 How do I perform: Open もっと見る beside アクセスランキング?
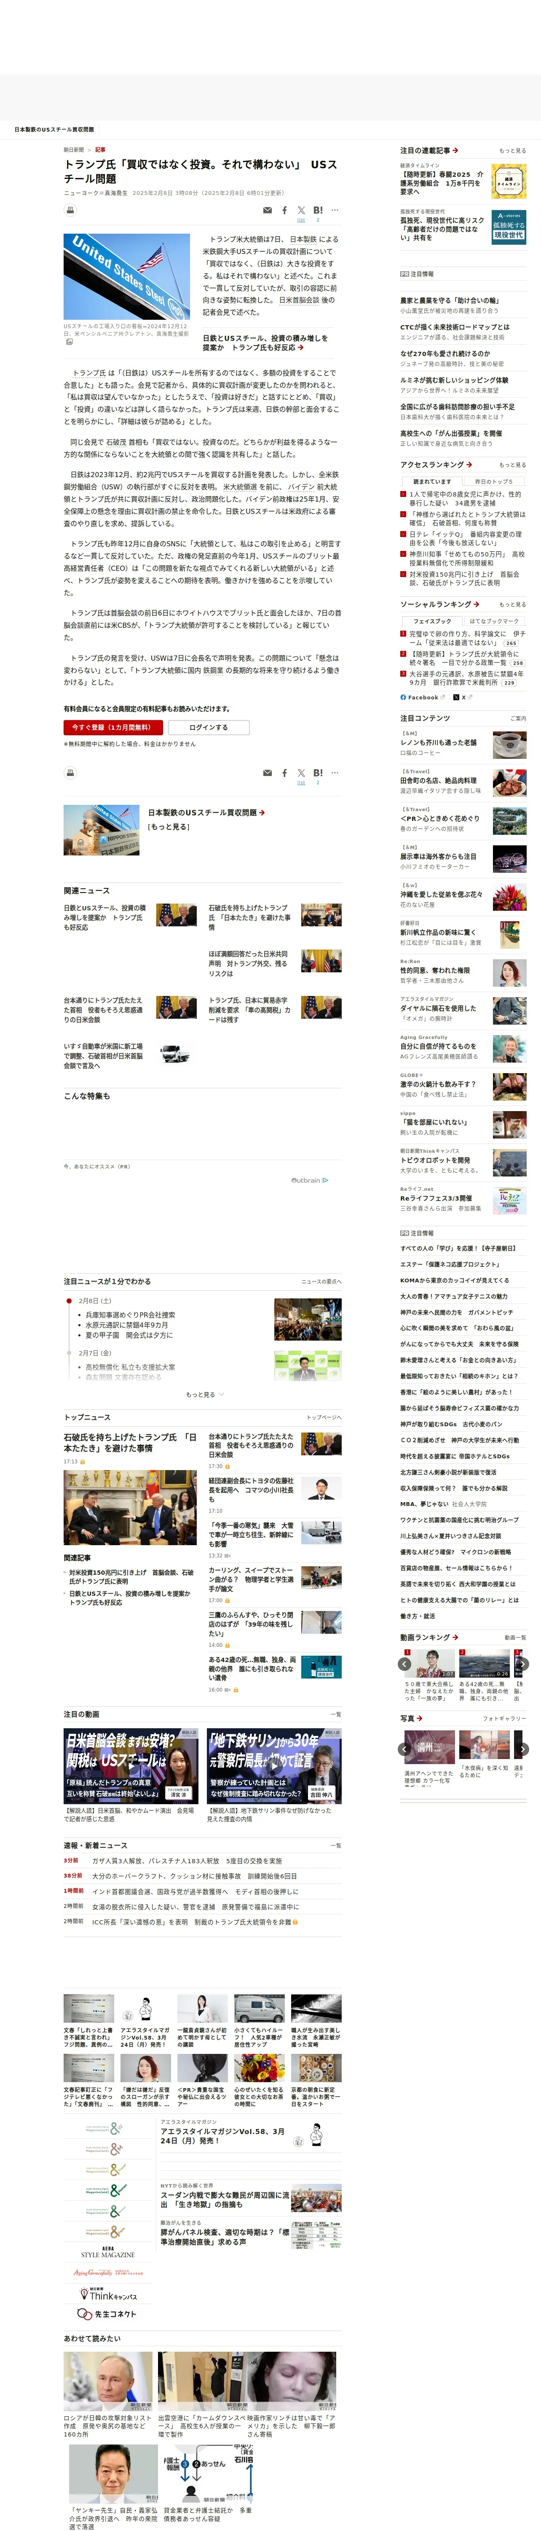click(512, 465)
